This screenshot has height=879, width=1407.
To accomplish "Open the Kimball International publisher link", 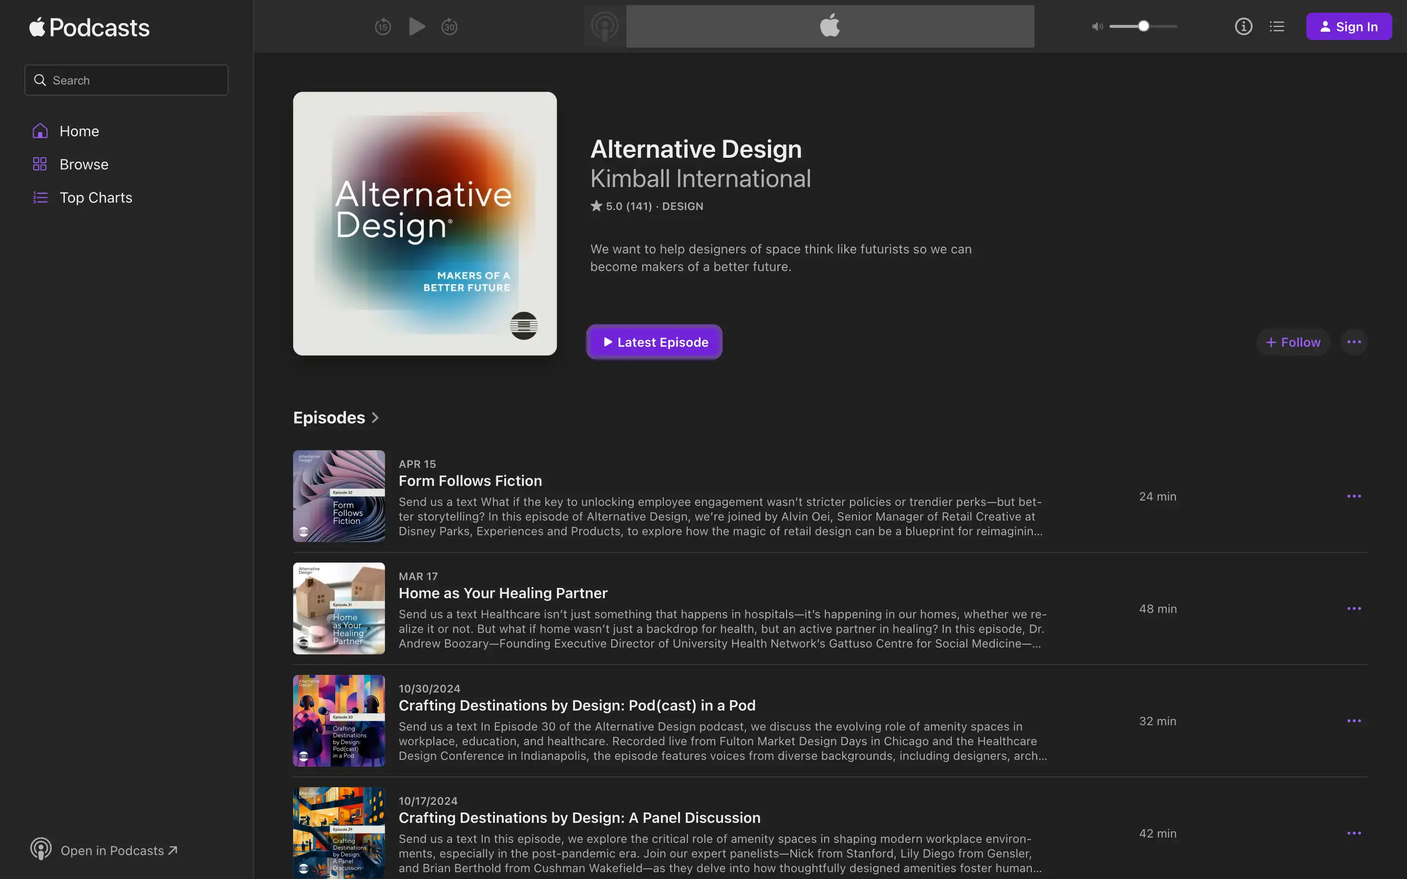I will 700,178.
